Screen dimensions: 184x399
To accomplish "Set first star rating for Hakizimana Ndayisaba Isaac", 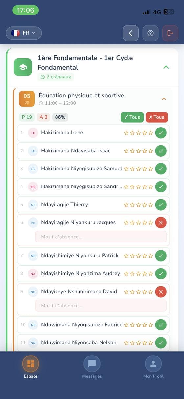I will pos(126,151).
